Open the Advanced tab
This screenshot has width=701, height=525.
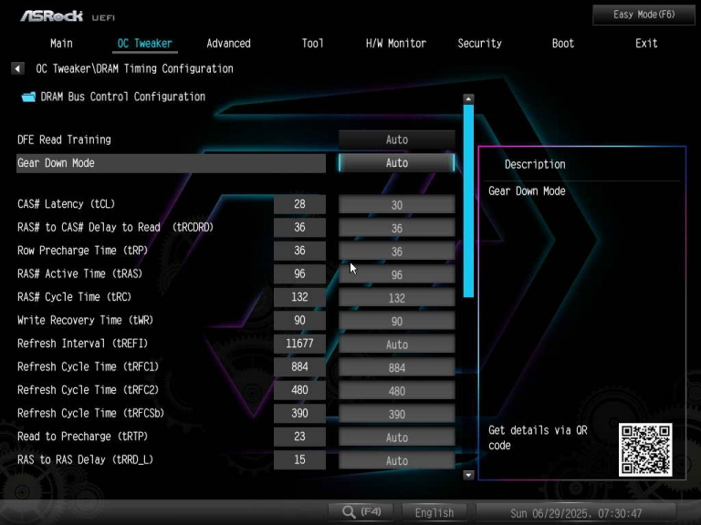click(x=228, y=44)
